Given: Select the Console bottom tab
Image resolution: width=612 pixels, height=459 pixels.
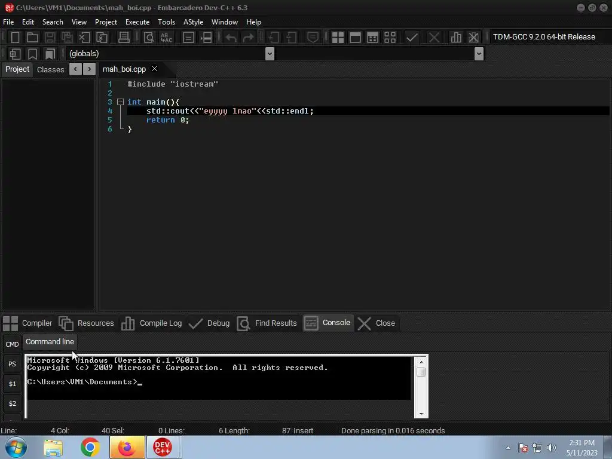Looking at the screenshot, I should (328, 323).
